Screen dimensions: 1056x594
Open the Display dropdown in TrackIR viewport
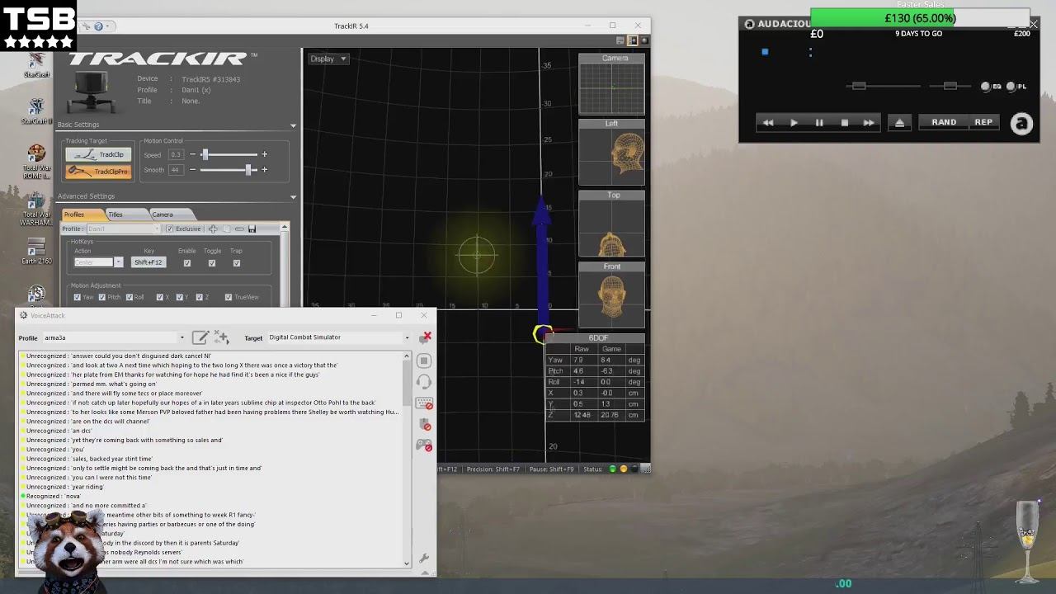(x=328, y=59)
